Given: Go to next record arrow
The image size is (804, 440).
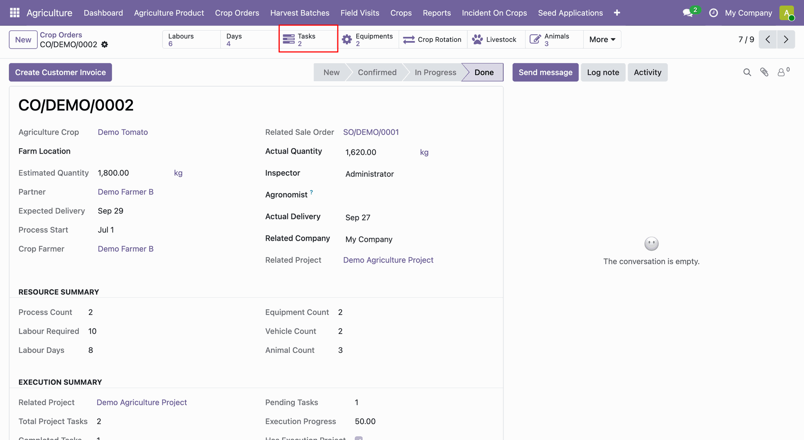Looking at the screenshot, I should pyautogui.click(x=786, y=39).
